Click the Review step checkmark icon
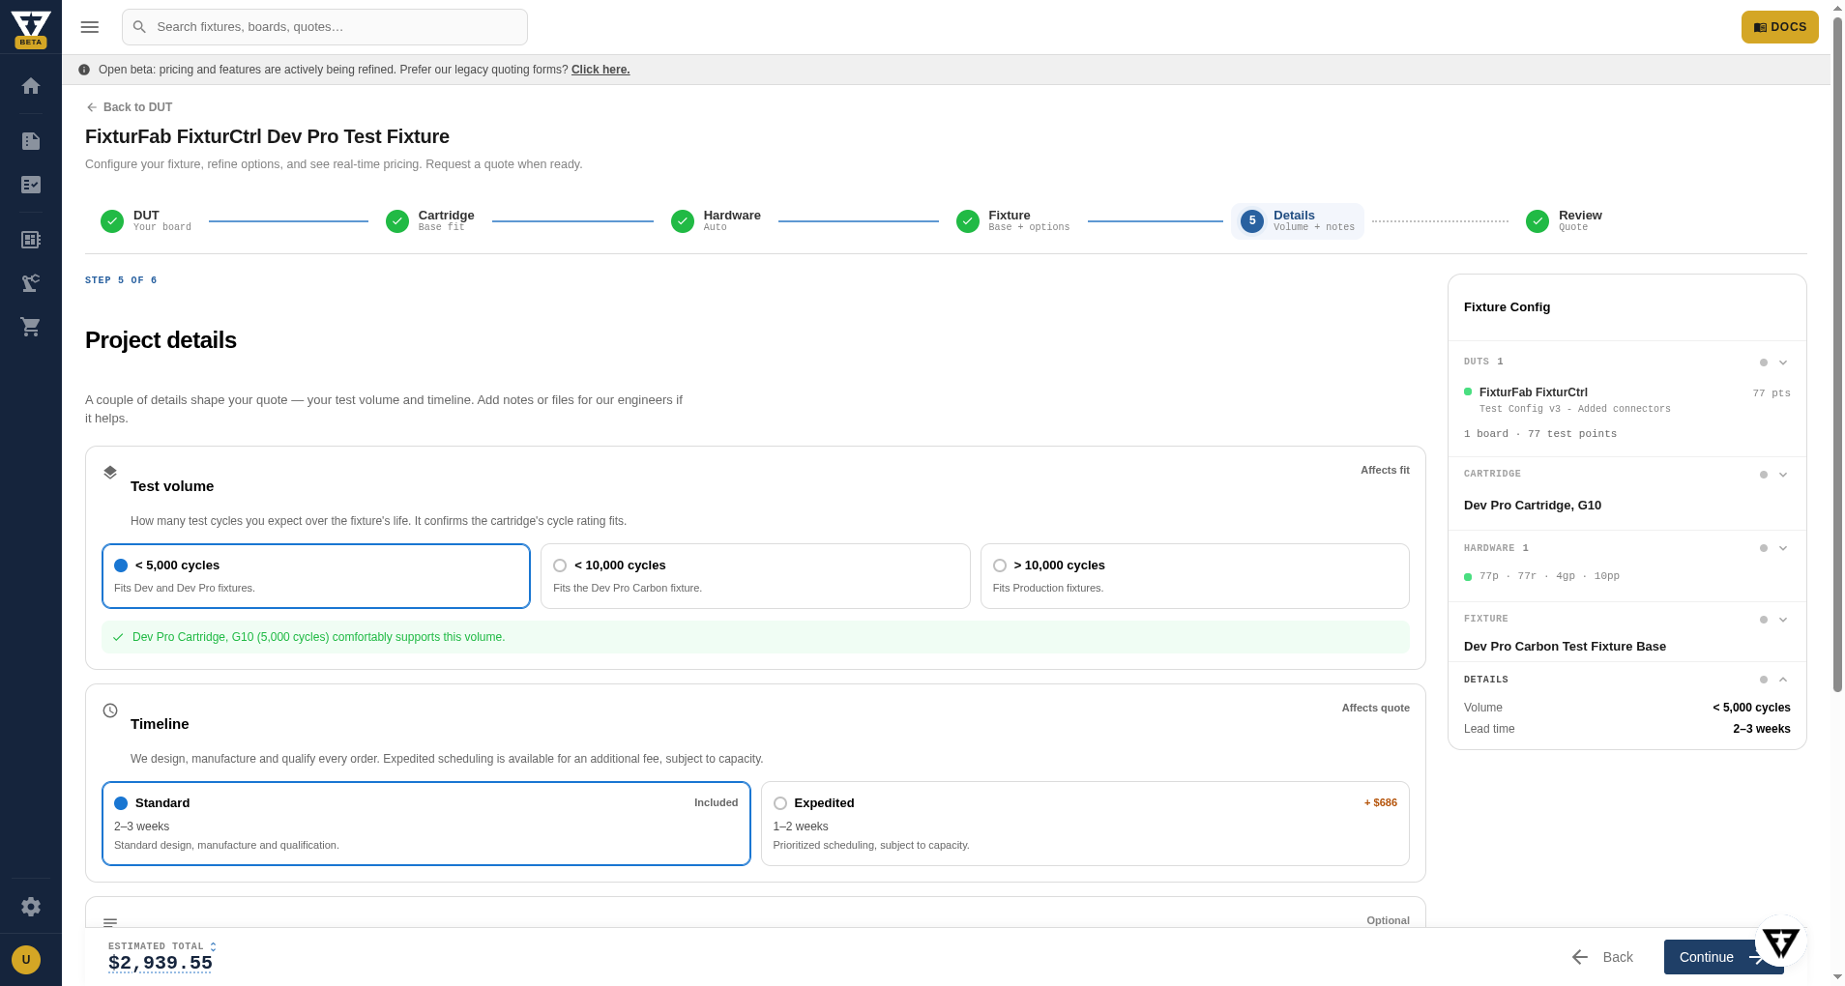The width and height of the screenshot is (1845, 986). tap(1537, 221)
